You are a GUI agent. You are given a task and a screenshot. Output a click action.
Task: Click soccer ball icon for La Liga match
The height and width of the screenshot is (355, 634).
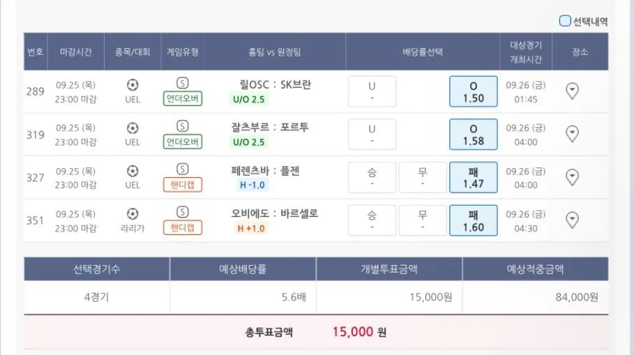133,213
